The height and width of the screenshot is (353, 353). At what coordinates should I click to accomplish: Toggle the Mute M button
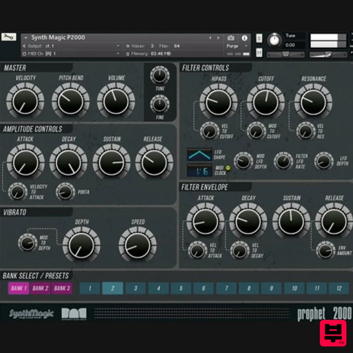(x=259, y=53)
